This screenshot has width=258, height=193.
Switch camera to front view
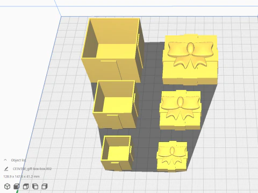(17, 187)
